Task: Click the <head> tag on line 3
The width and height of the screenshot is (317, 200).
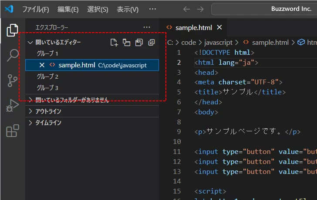Action: pos(206,73)
